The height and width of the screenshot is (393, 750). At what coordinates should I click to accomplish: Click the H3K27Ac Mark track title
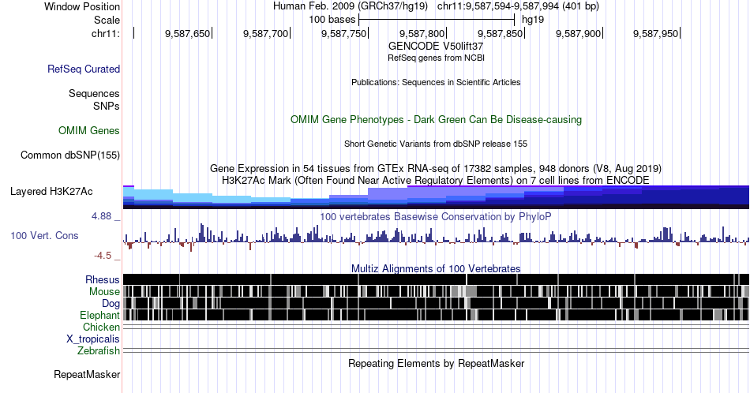[436, 180]
